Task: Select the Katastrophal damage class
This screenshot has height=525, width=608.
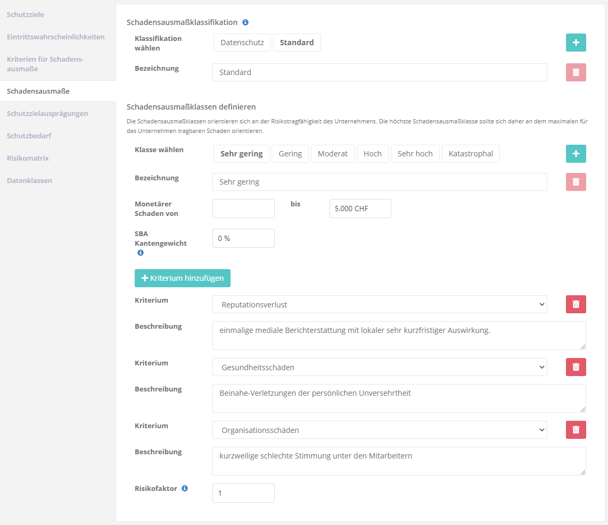Action: point(471,154)
